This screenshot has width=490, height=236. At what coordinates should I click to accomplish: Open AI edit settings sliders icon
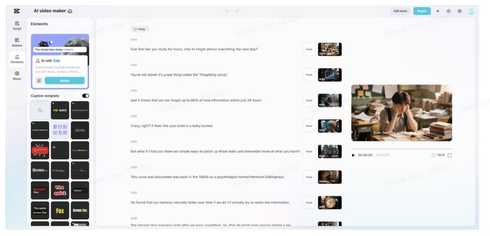point(39,81)
